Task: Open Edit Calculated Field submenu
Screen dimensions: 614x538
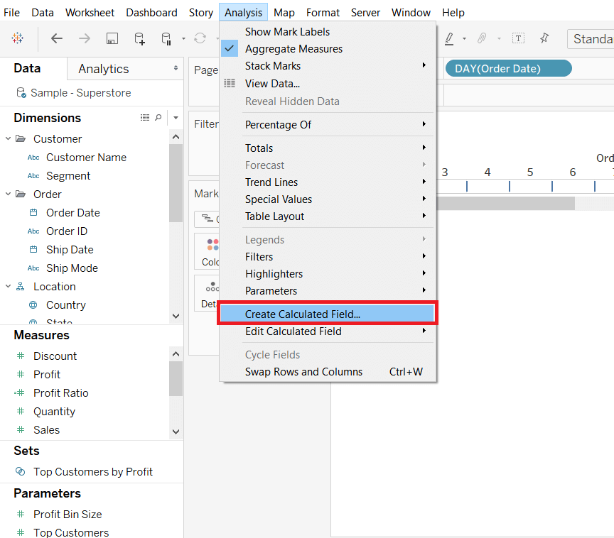Action: coord(328,331)
